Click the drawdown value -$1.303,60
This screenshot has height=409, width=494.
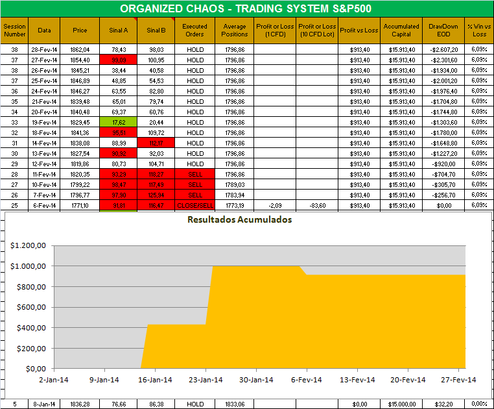tap(443, 123)
